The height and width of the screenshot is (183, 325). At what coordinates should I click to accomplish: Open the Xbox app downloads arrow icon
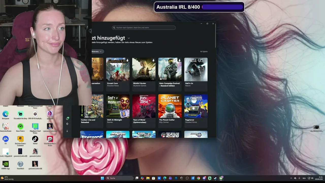(67, 131)
